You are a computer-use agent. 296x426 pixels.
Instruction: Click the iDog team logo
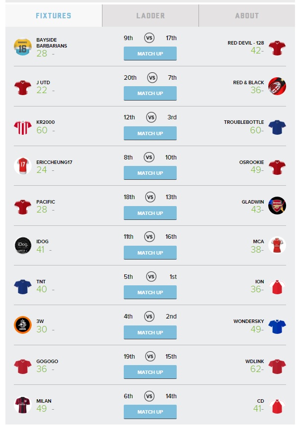pos(23,245)
